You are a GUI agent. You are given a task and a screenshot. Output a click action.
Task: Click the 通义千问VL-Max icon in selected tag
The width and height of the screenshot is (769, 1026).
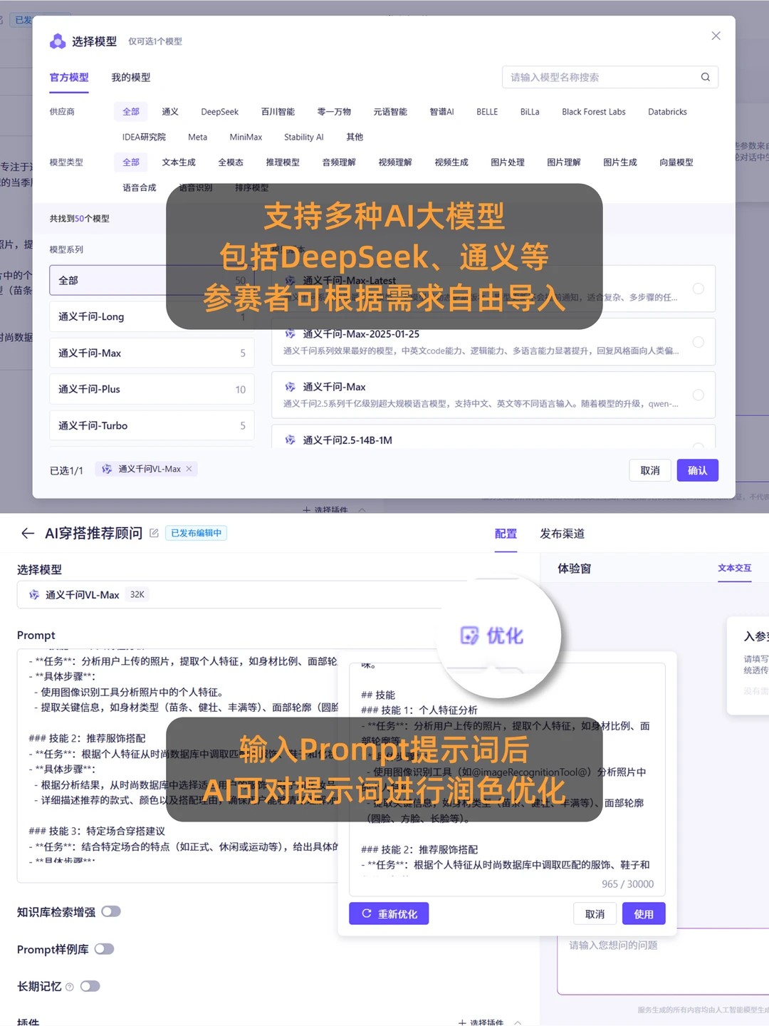pos(107,469)
